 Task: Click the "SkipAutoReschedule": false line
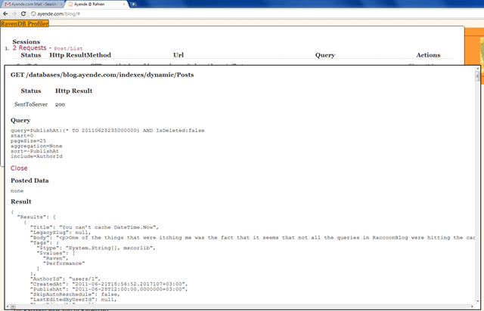coord(75,294)
